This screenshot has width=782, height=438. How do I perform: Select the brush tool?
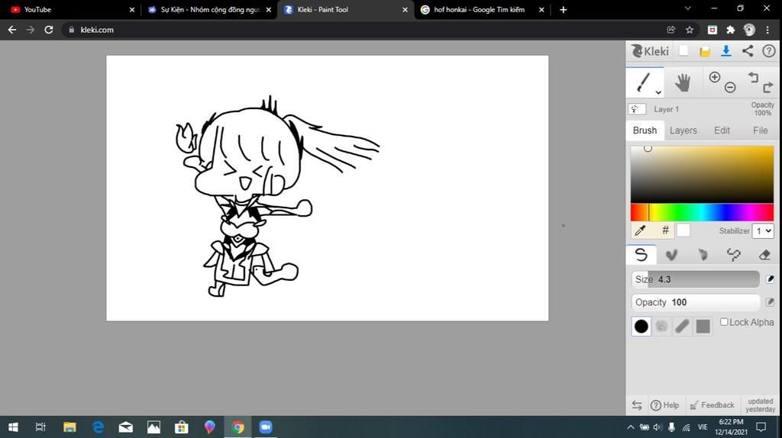pos(645,82)
